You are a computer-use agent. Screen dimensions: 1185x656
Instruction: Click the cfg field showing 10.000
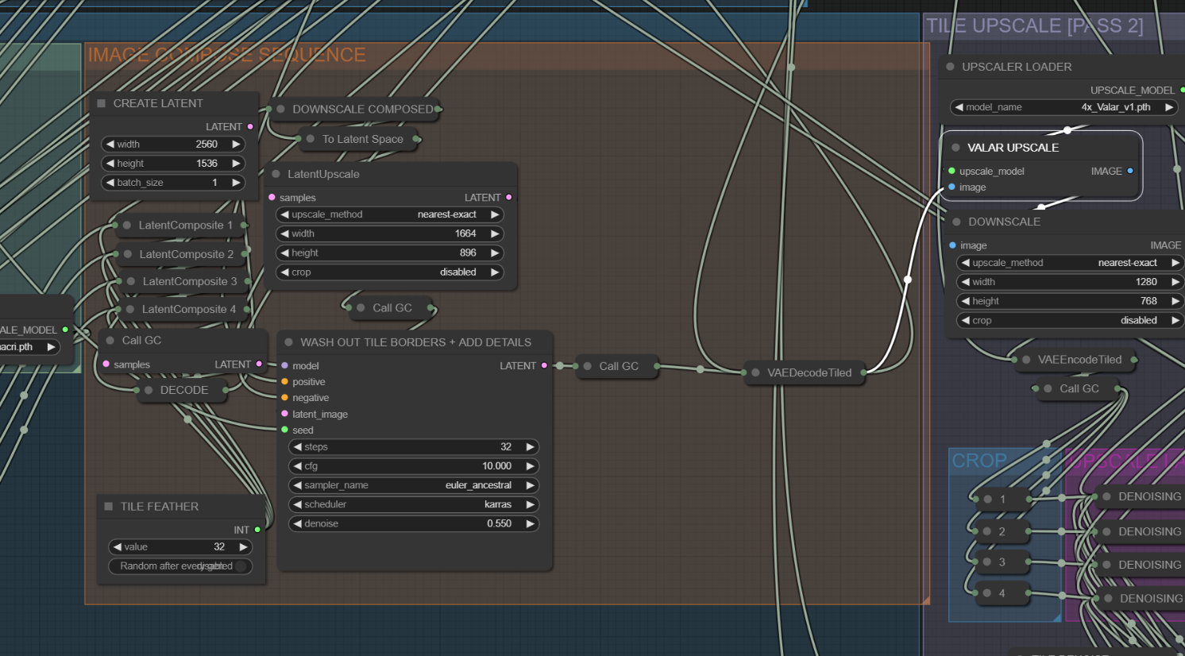click(414, 466)
